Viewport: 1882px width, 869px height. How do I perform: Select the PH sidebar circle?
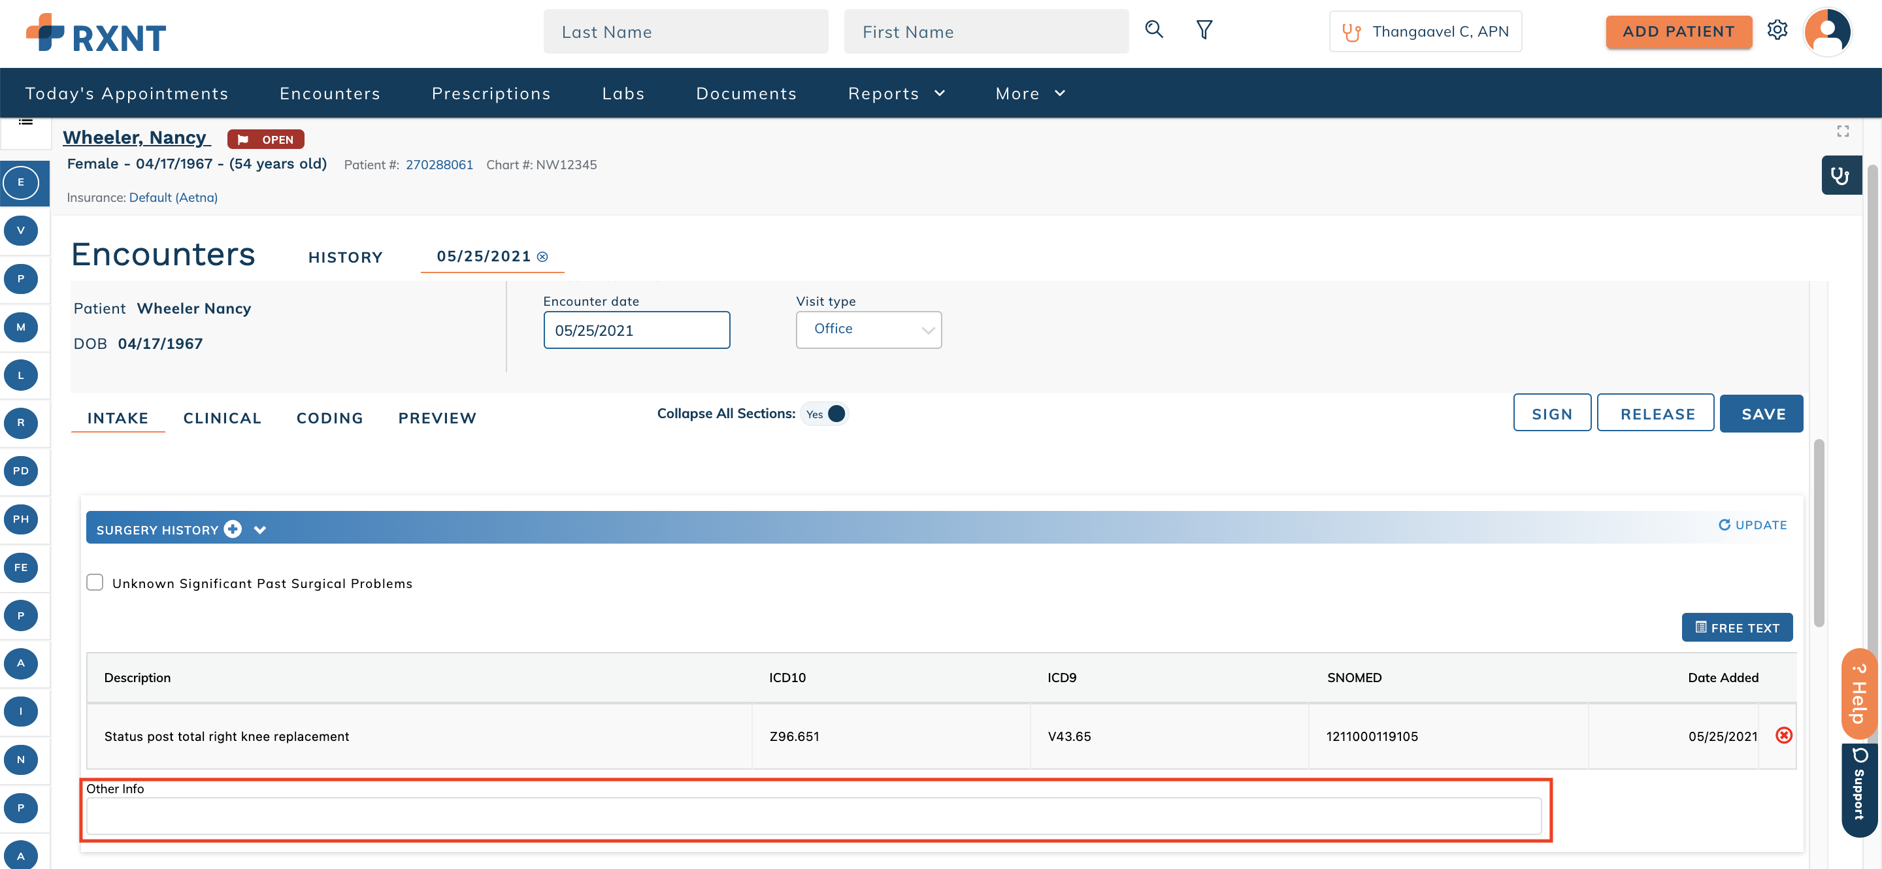(20, 519)
